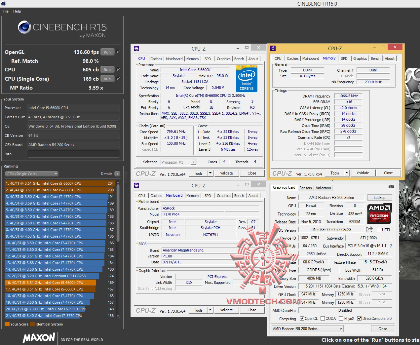Toggle the CUDA checkbox
The image size is (420, 345).
323,319
